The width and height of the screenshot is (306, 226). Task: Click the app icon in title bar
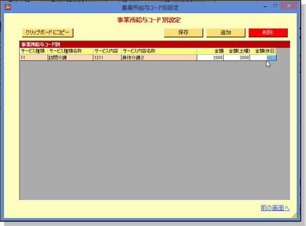pyautogui.click(x=7, y=7)
